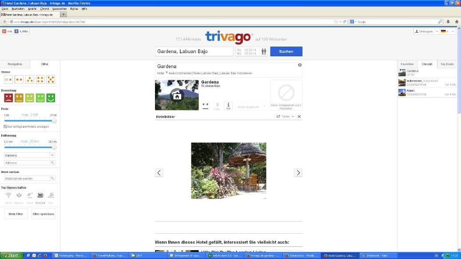The image size is (461, 259).
Task: Click the Suchen button
Action: (x=286, y=51)
